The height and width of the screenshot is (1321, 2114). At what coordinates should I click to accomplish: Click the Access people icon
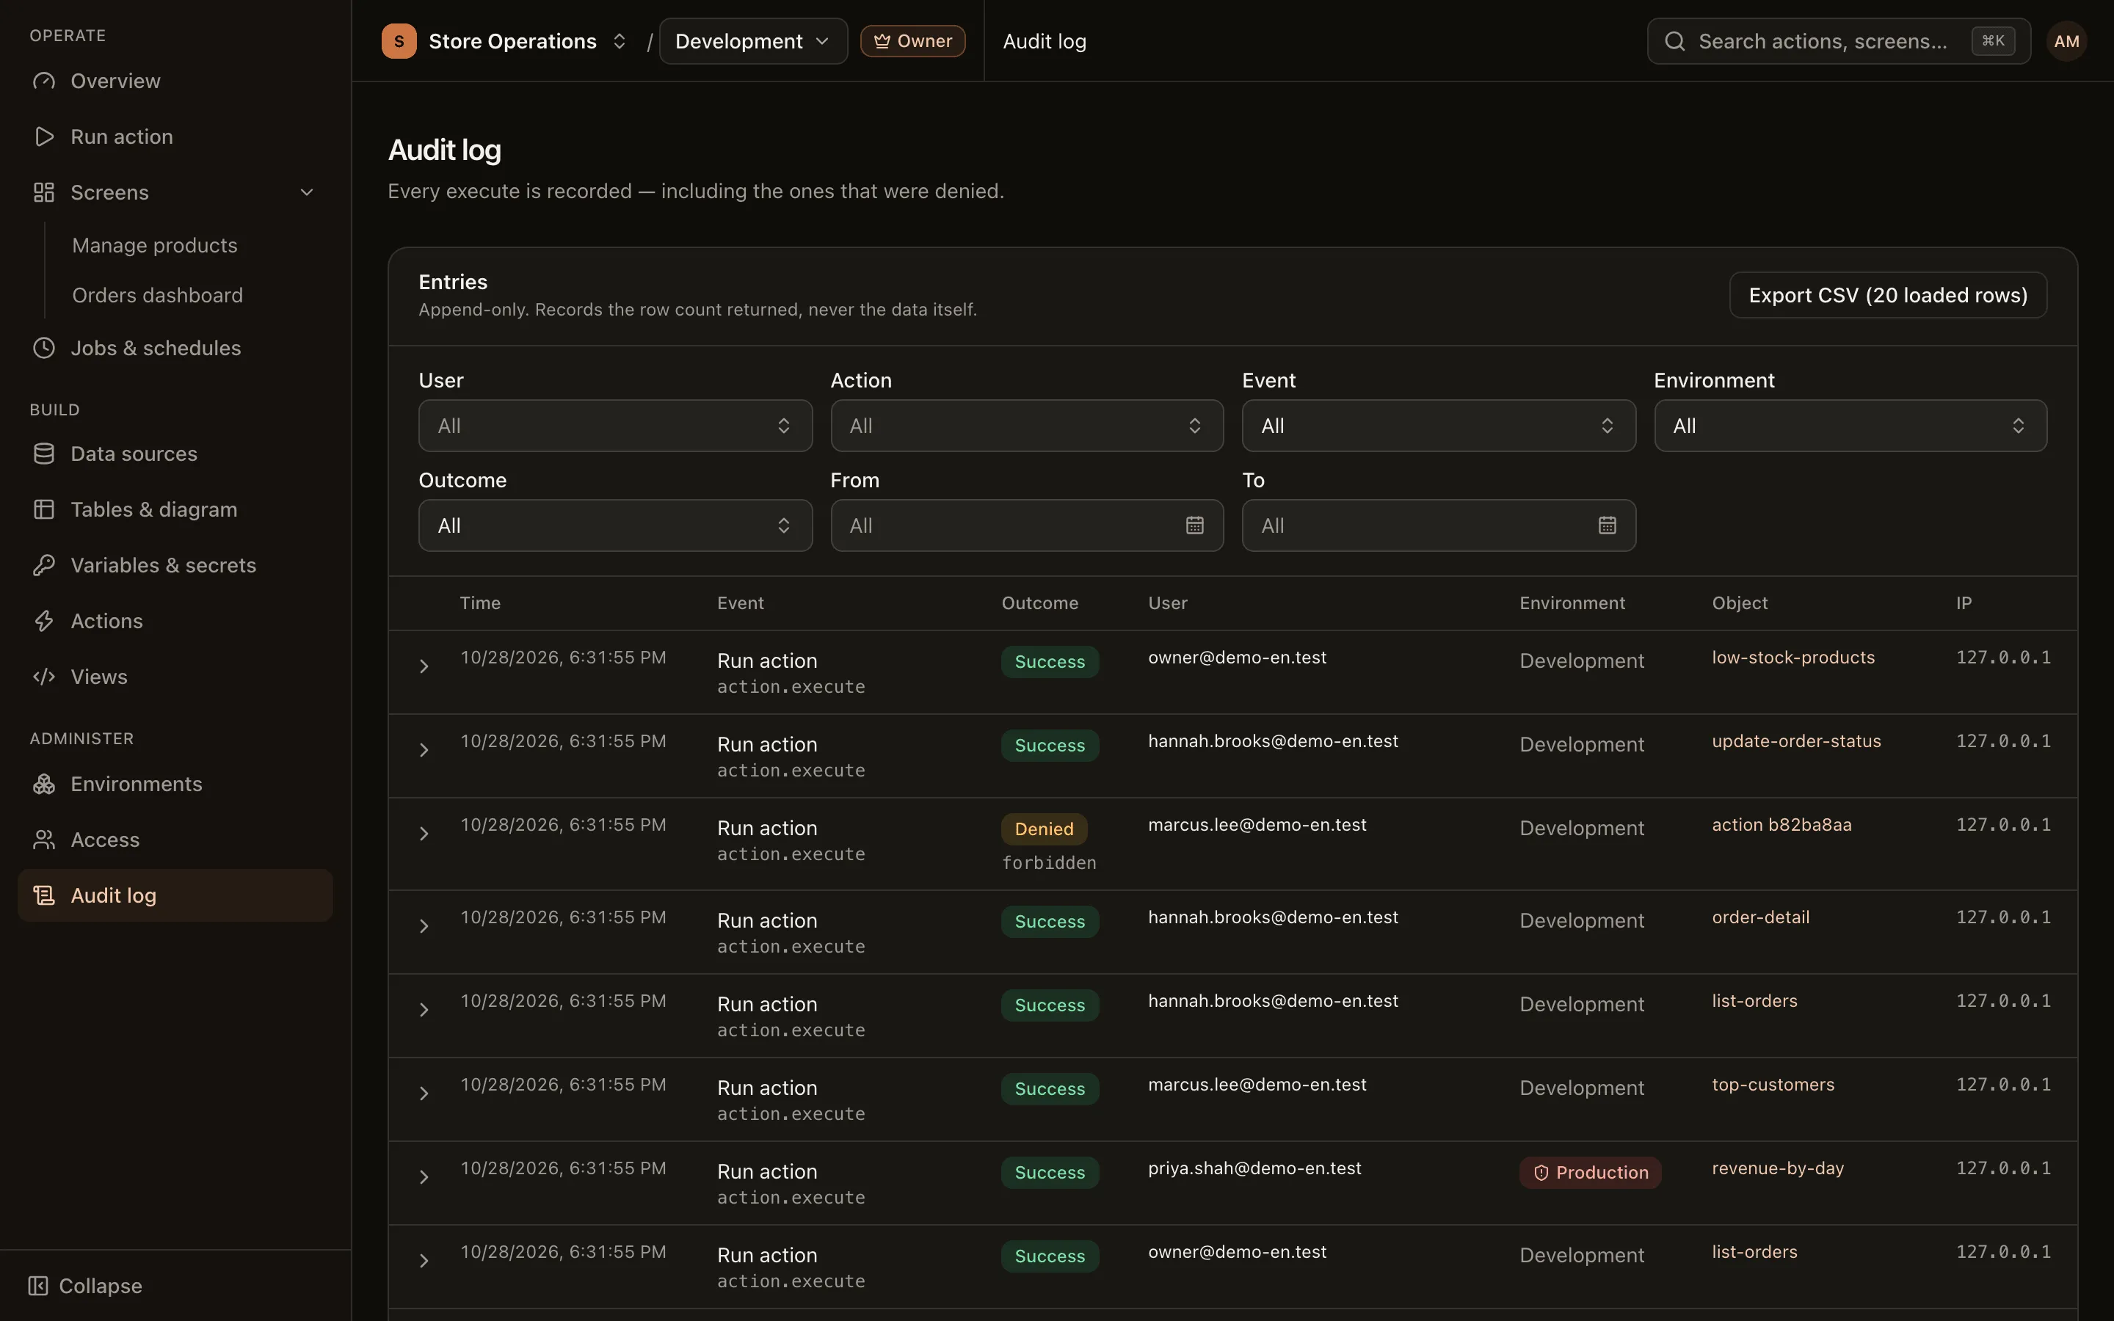(x=44, y=840)
